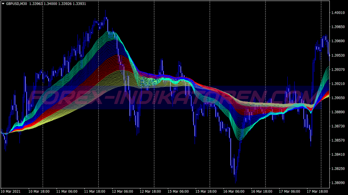Open the chart menu triangle beside GBPUSD
This screenshot has height=195, width=348.
3,4
